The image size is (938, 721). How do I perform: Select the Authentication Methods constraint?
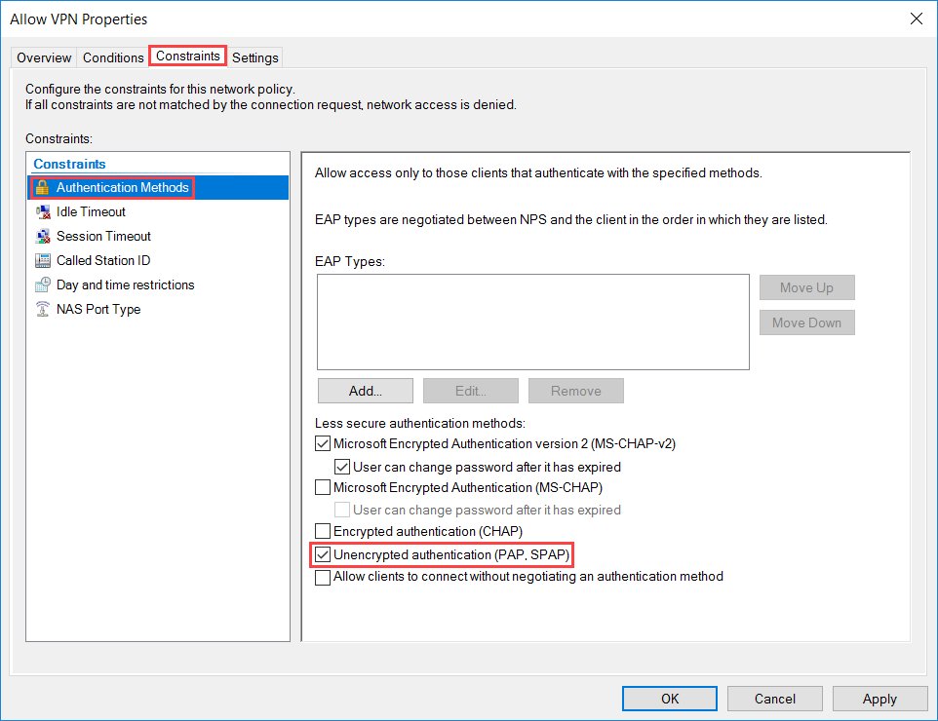(119, 187)
